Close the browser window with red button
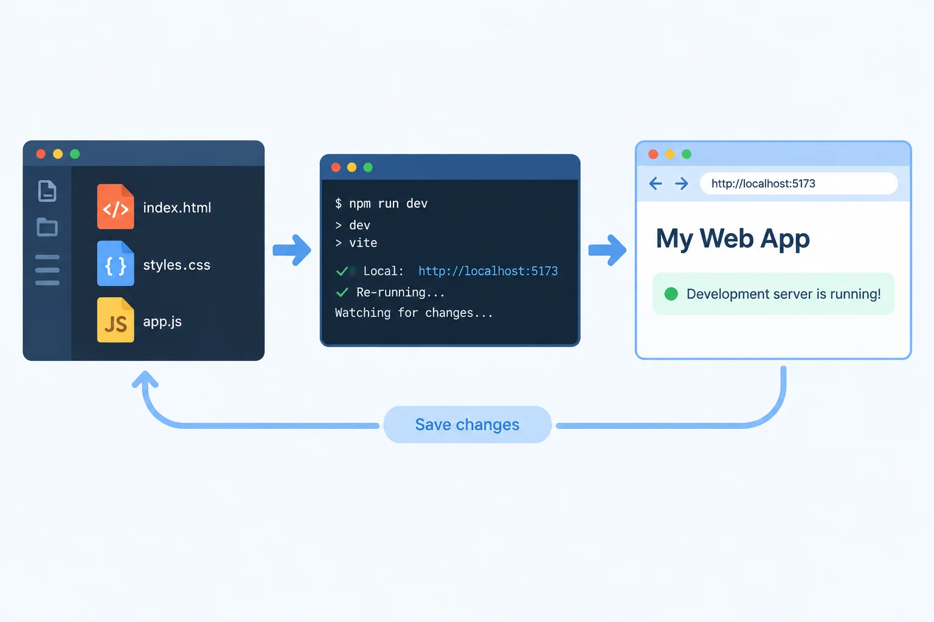Image resolution: width=934 pixels, height=622 pixels. pyautogui.click(x=653, y=154)
